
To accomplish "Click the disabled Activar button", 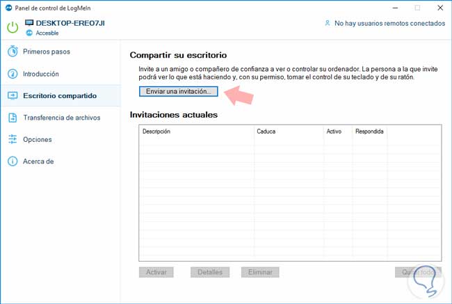I will point(156,272).
